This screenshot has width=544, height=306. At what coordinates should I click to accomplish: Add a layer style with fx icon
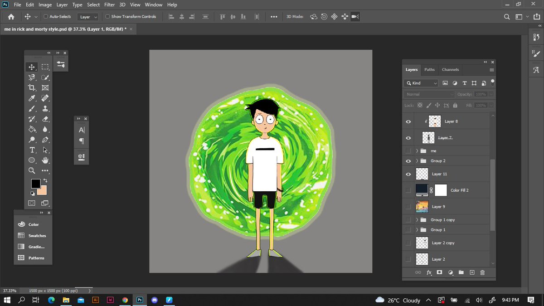point(429,272)
